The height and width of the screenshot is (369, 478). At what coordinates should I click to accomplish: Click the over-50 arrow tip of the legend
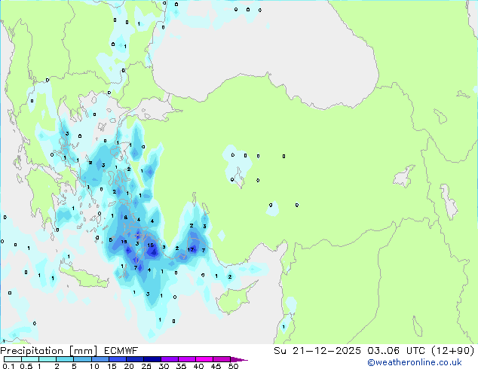click(x=239, y=360)
